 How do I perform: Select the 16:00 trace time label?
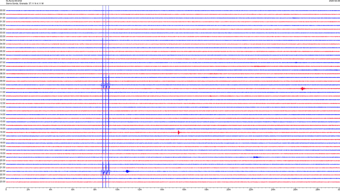point(2,129)
